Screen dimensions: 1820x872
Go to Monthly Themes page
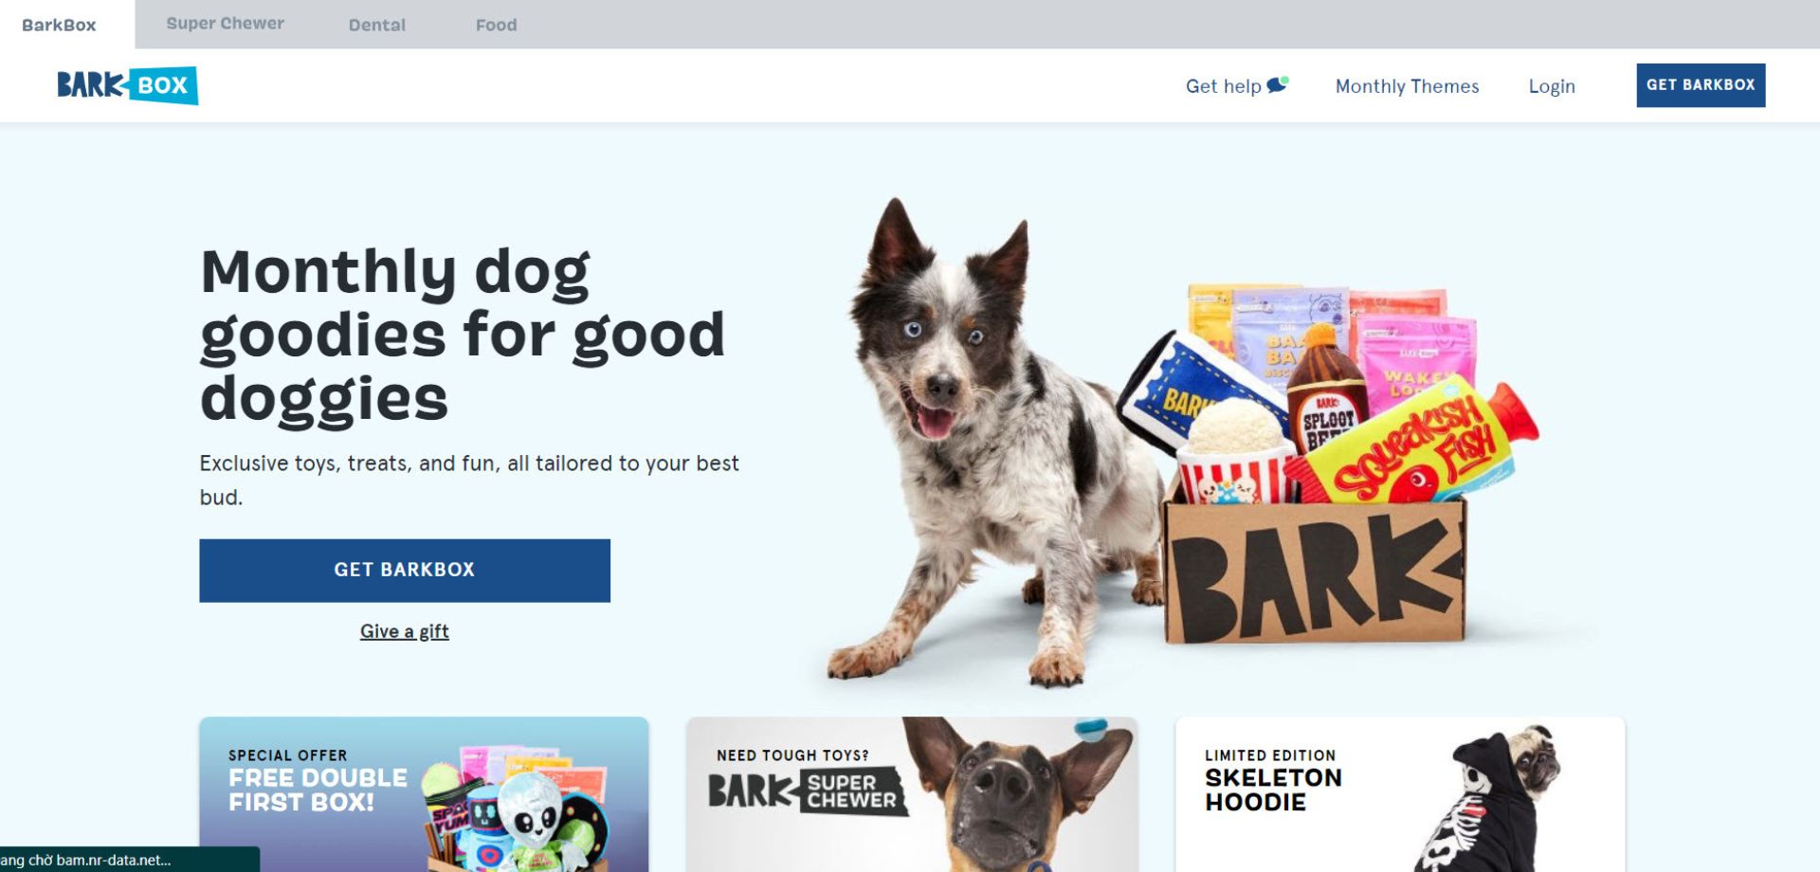click(1407, 86)
